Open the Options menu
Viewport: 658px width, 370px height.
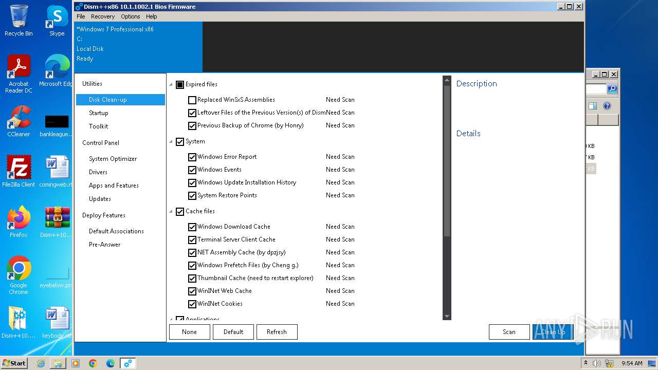coord(131,16)
